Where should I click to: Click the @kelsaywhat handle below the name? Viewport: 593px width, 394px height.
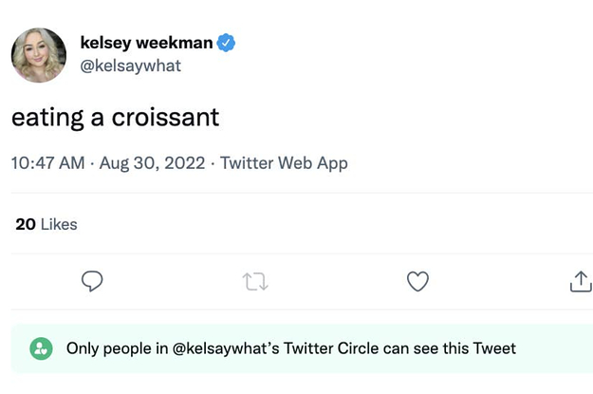tap(130, 66)
